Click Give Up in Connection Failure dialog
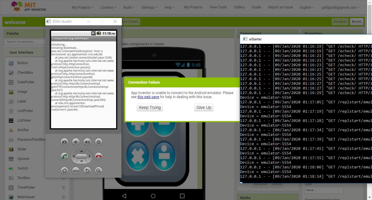The width and height of the screenshot is (372, 200). pyautogui.click(x=204, y=107)
